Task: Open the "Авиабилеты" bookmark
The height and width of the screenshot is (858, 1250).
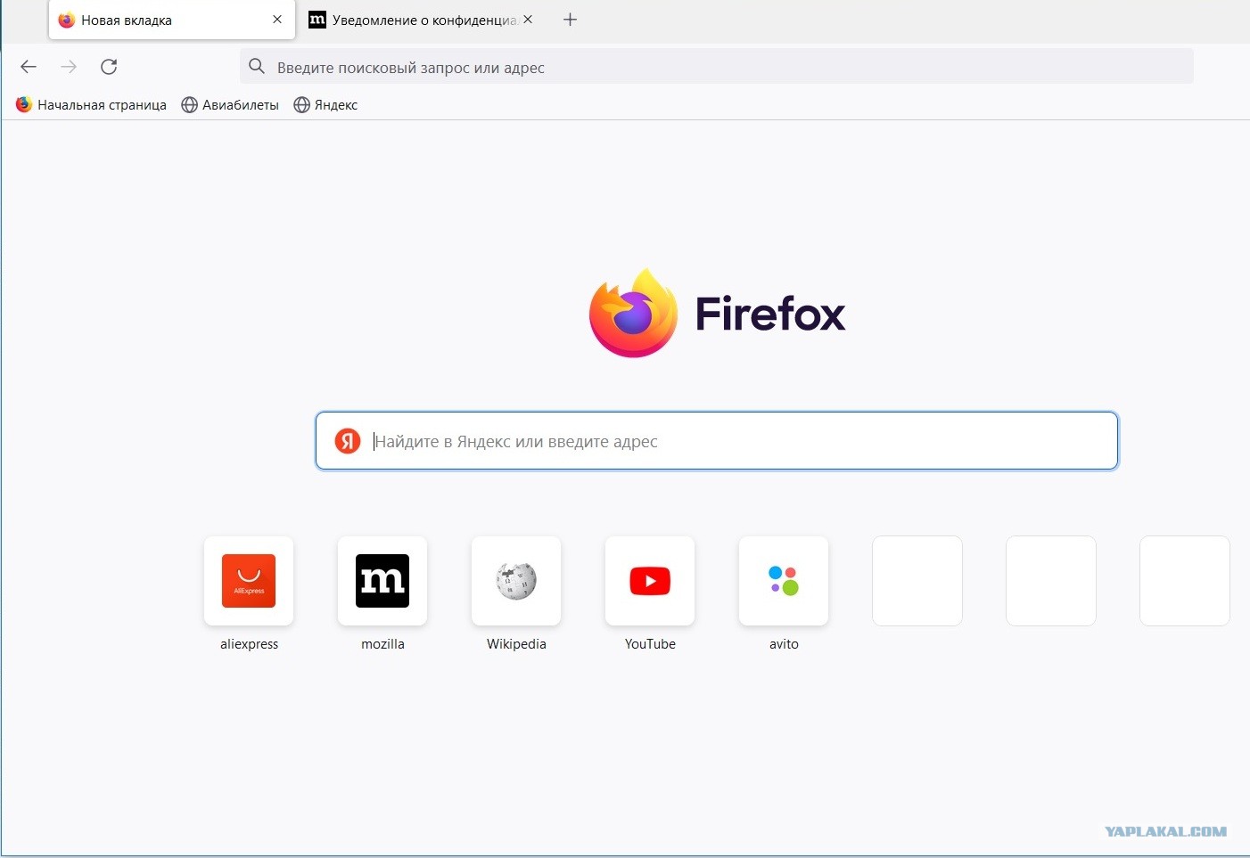Action: [x=230, y=105]
